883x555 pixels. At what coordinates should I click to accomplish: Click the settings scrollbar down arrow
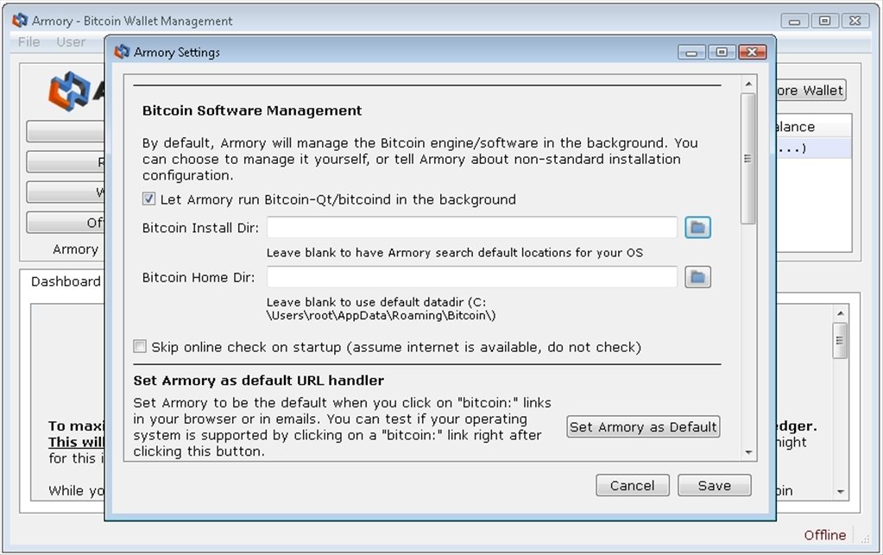(x=748, y=452)
